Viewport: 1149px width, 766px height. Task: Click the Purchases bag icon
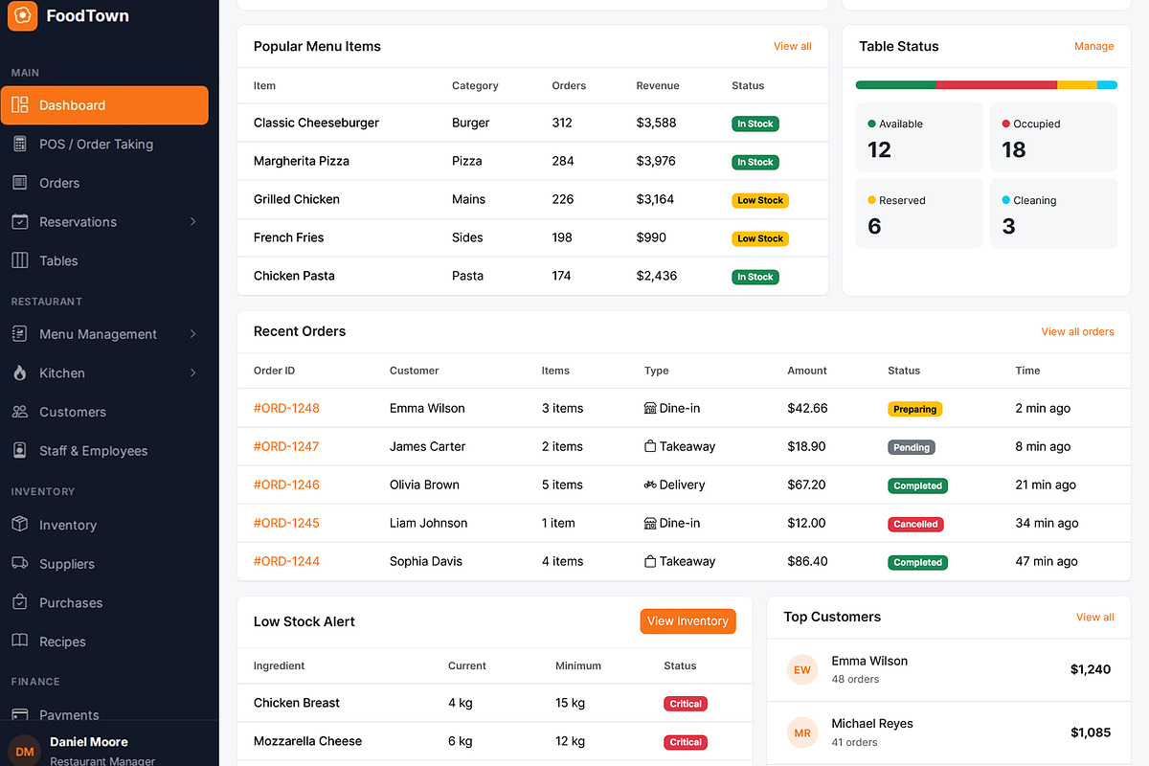(x=20, y=602)
